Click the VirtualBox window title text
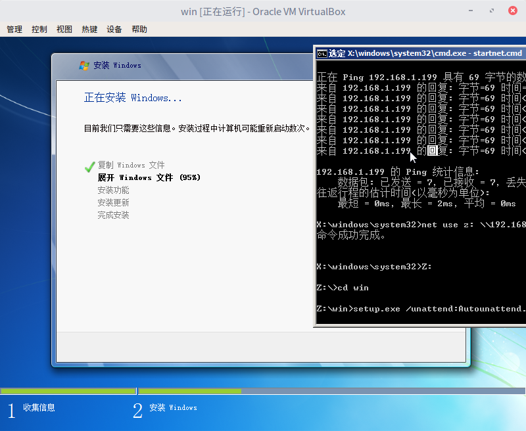The image size is (526, 431). [x=263, y=12]
